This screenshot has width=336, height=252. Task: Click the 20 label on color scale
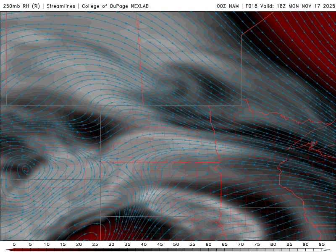(x=79, y=244)
